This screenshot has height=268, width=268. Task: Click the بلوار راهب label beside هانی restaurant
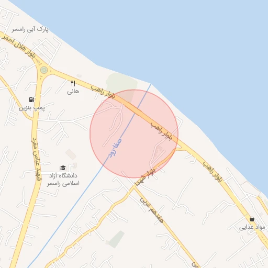(x=103, y=92)
